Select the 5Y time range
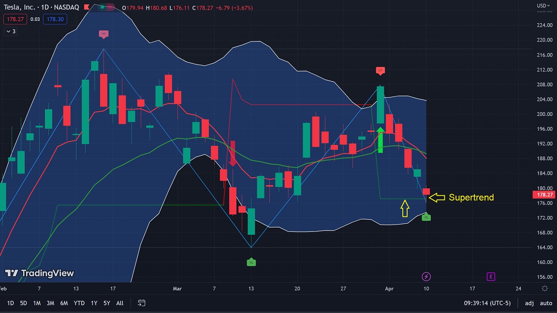The height and width of the screenshot is (313, 557). point(106,303)
